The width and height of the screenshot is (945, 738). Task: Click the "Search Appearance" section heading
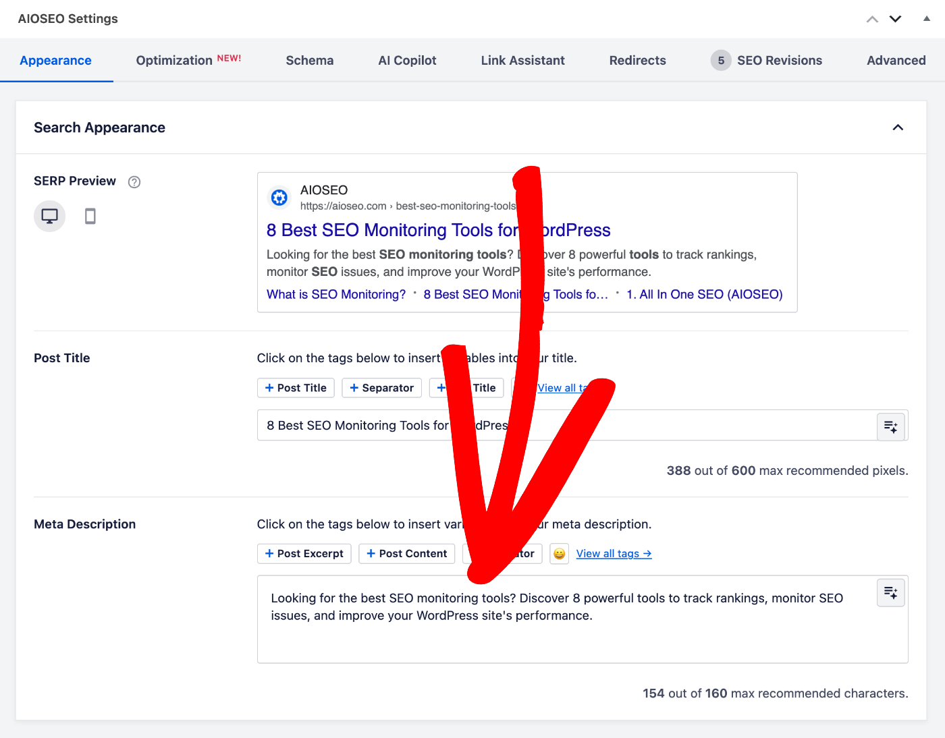100,127
